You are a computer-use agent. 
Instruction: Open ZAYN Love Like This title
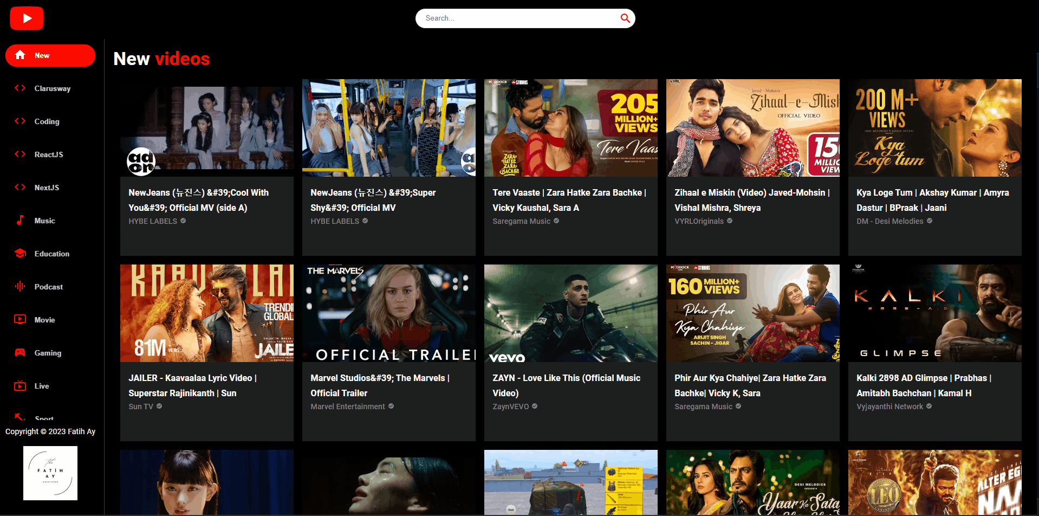(566, 385)
